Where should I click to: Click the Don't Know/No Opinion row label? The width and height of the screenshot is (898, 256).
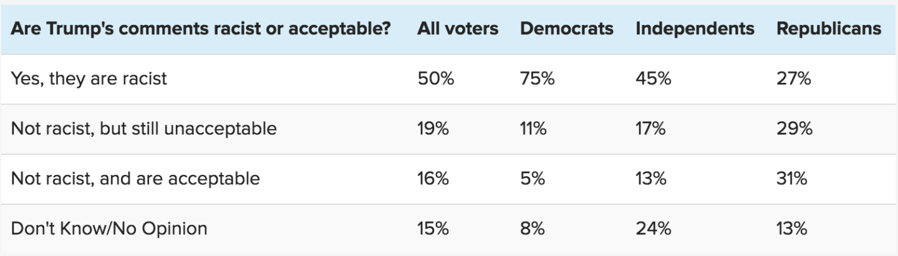109,229
